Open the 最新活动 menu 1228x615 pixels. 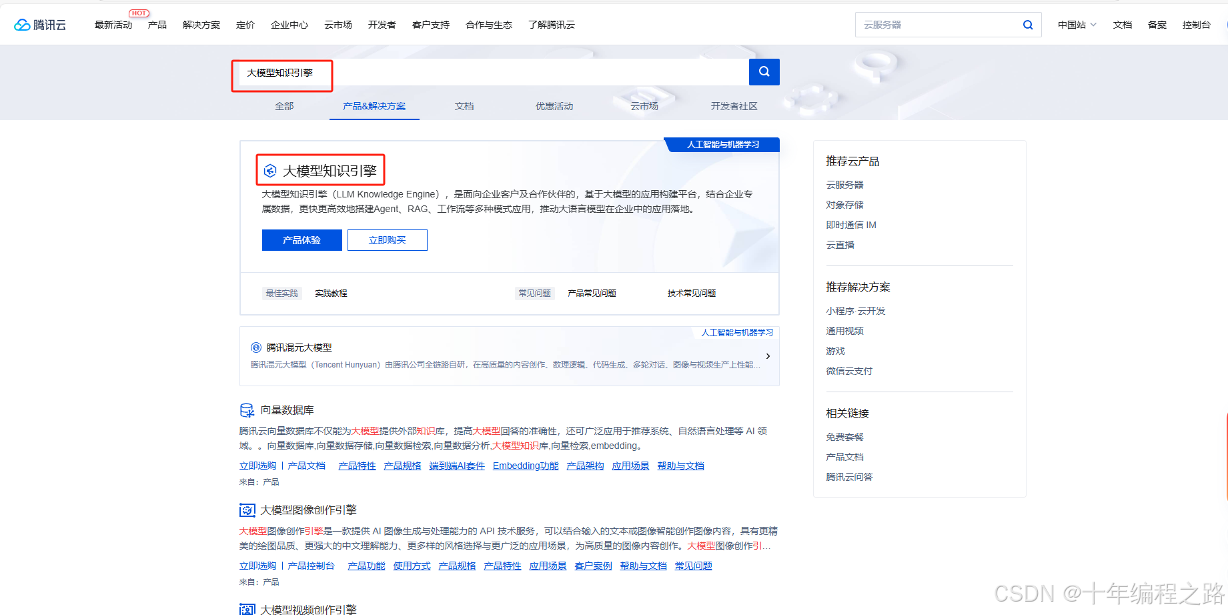pyautogui.click(x=113, y=25)
